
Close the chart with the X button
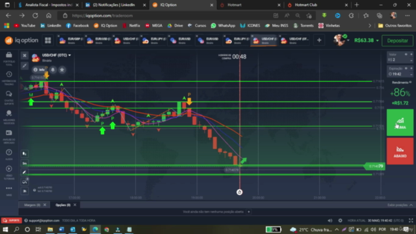click(25, 55)
